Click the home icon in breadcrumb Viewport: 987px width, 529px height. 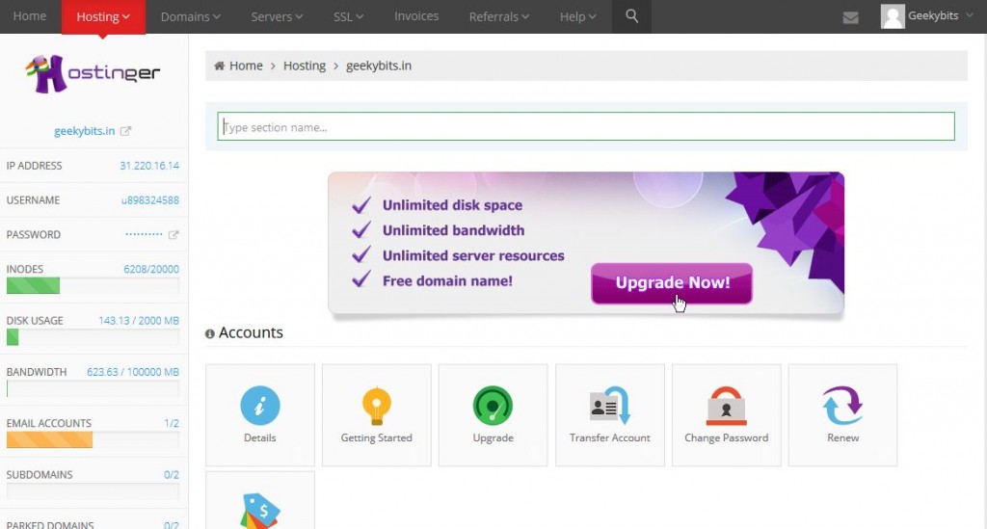coord(219,66)
